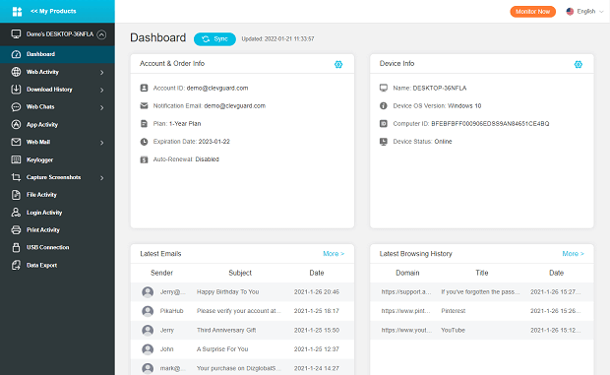Select email row Happy Birthday To You
The height and width of the screenshot is (375, 610).
click(x=242, y=291)
